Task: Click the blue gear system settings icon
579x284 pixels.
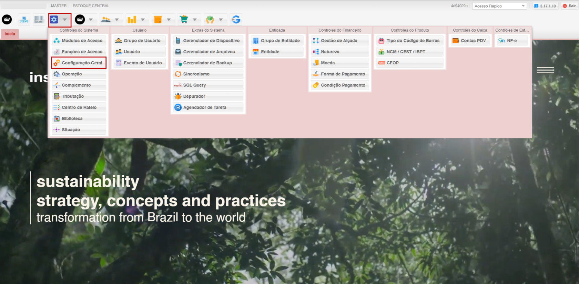Action: pyautogui.click(x=54, y=20)
